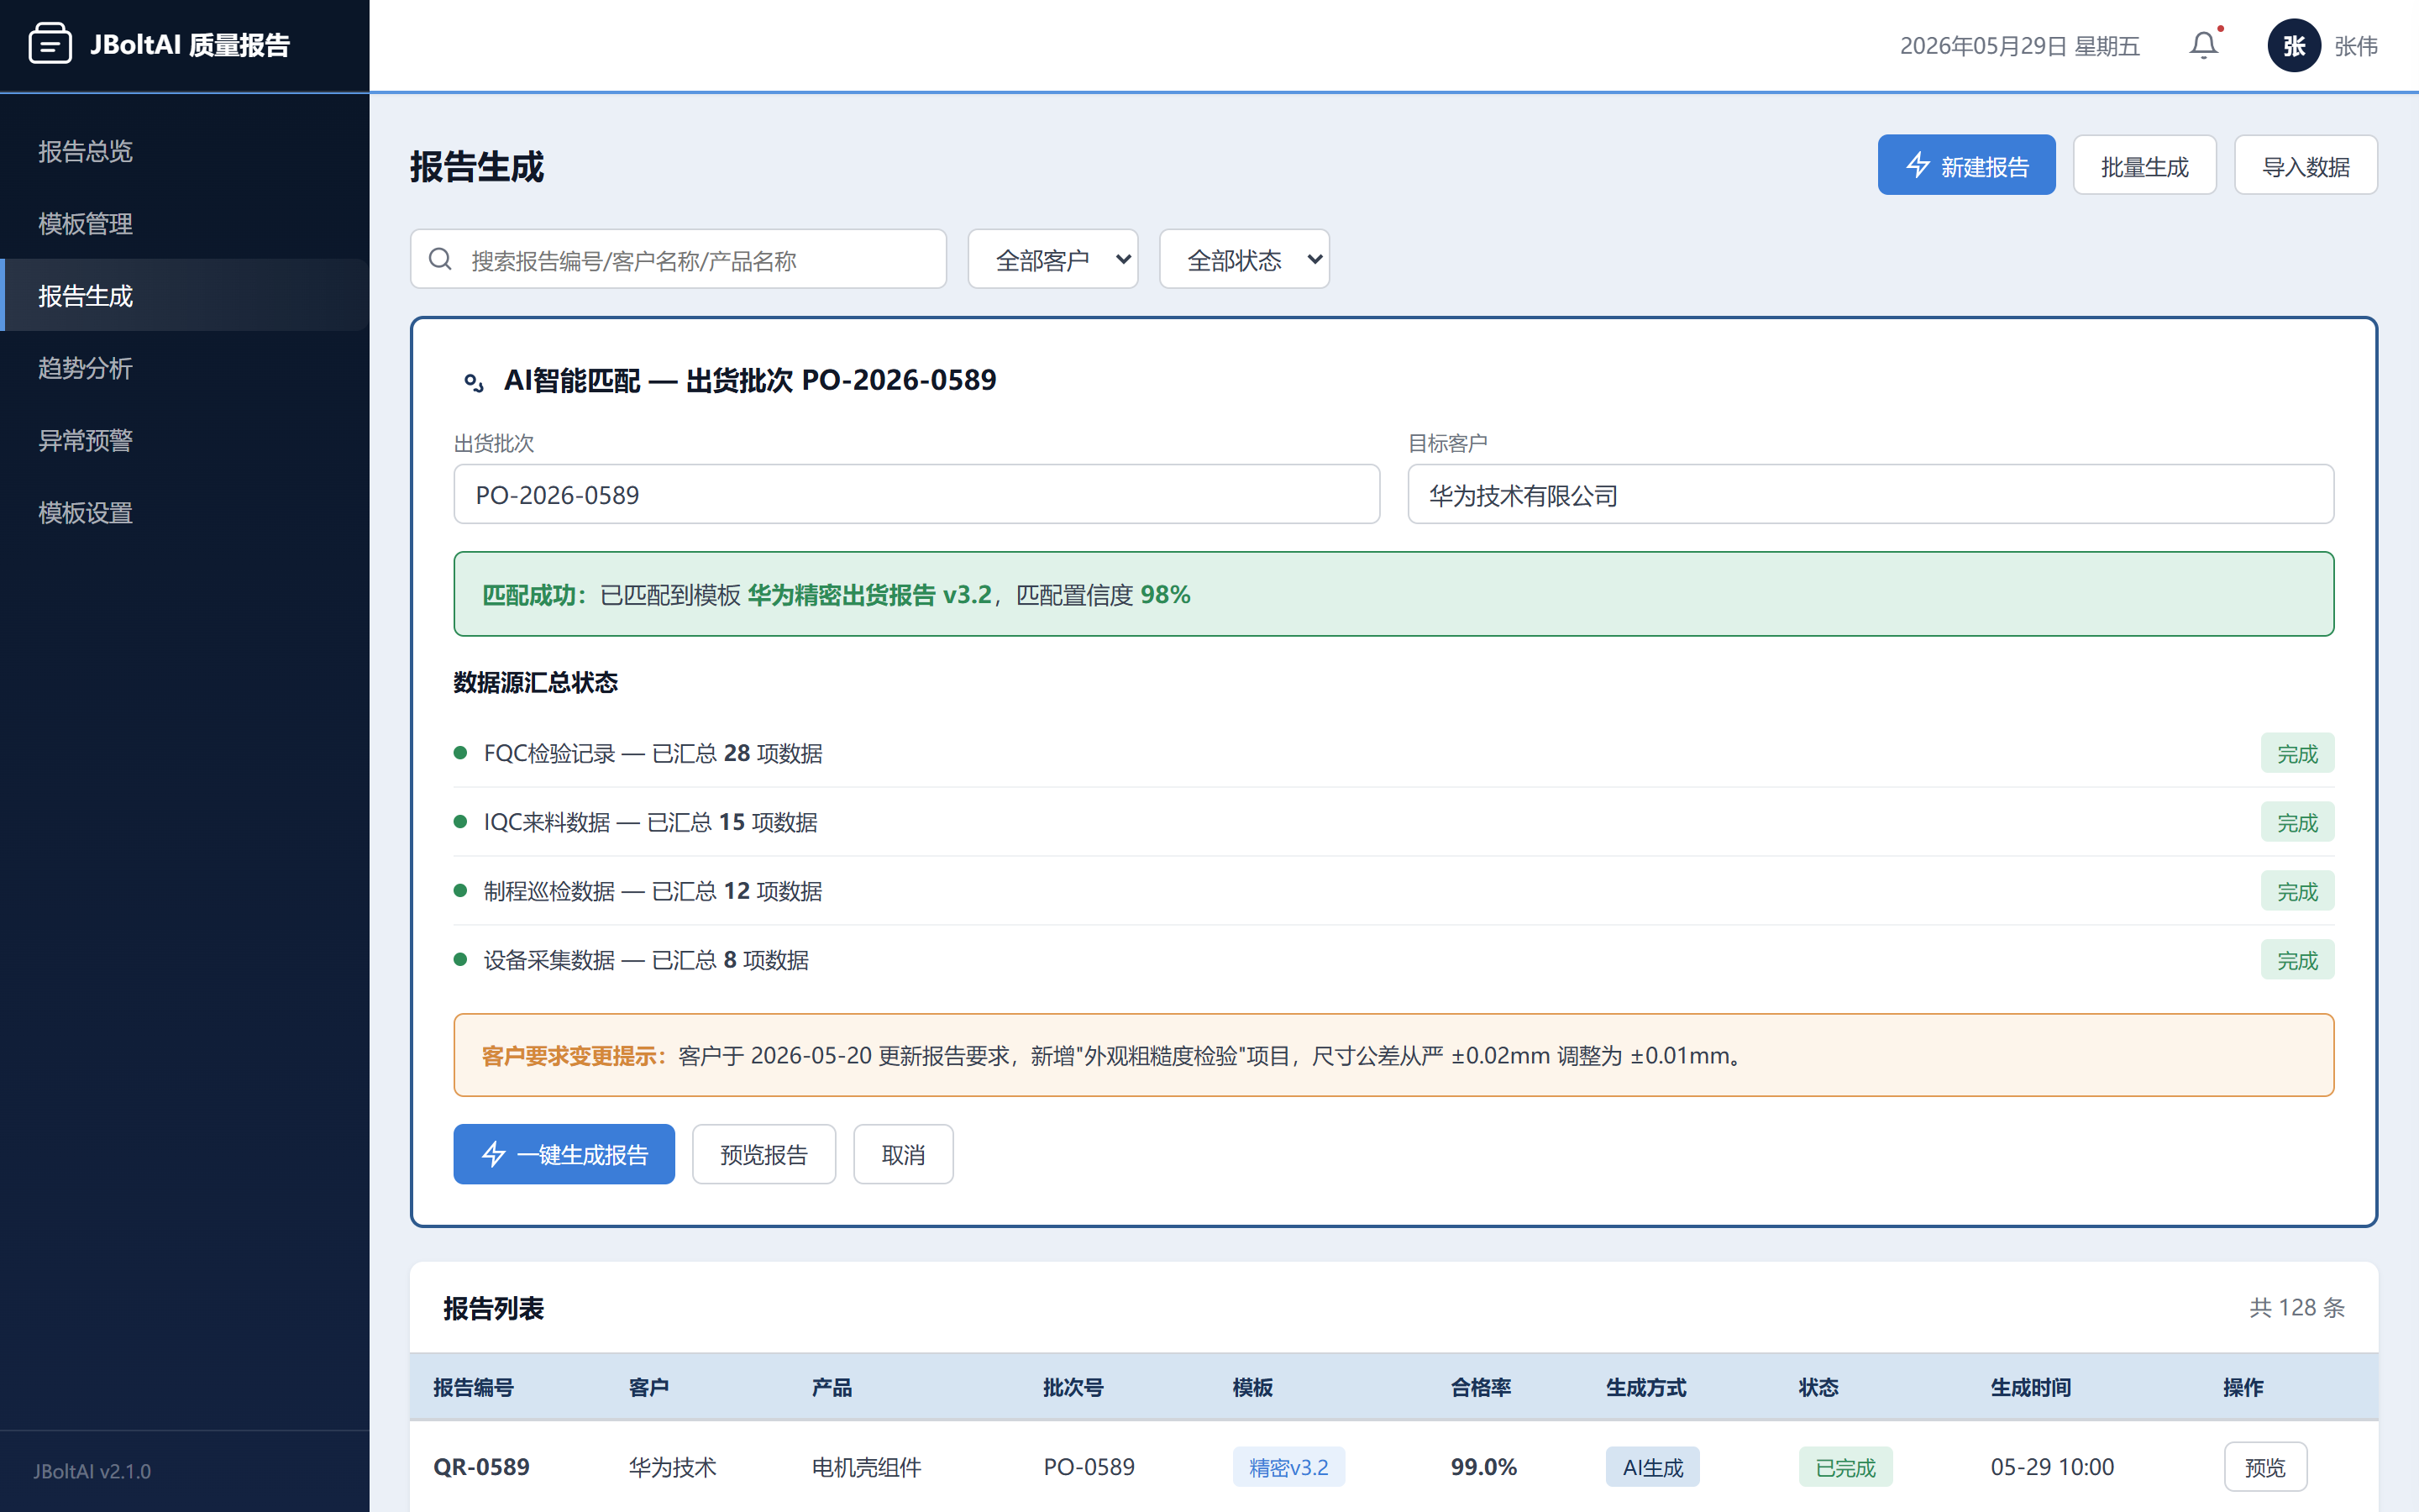Select 报告生成 in the sidebar

click(x=185, y=295)
